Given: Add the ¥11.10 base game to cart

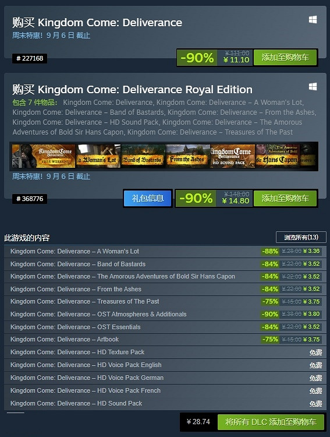Looking at the screenshot, I should click(285, 58).
